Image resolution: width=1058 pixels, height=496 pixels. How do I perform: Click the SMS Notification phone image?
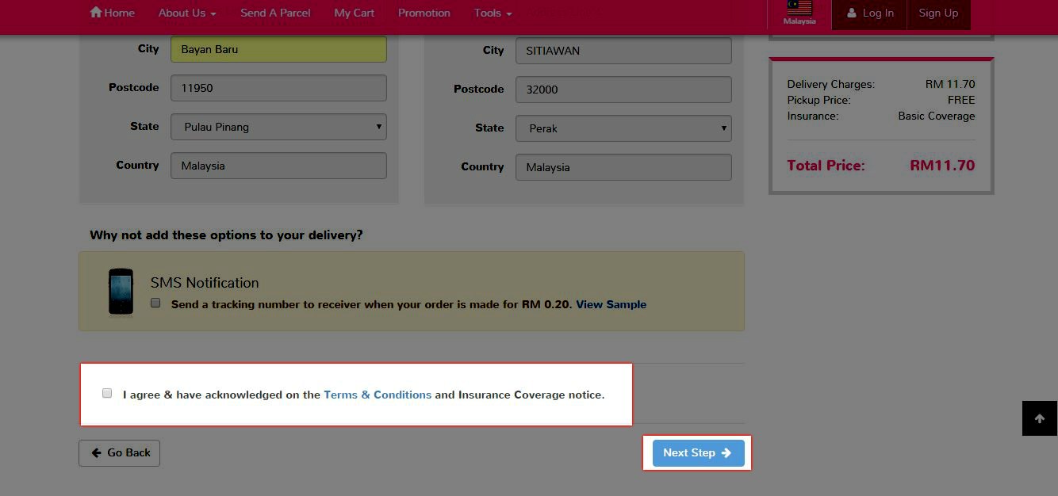121,292
